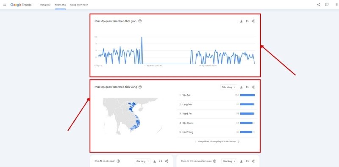Viewport: 339px width, 167px height.
Task: Download interest over time chart as CSV
Action: tap(241, 21)
